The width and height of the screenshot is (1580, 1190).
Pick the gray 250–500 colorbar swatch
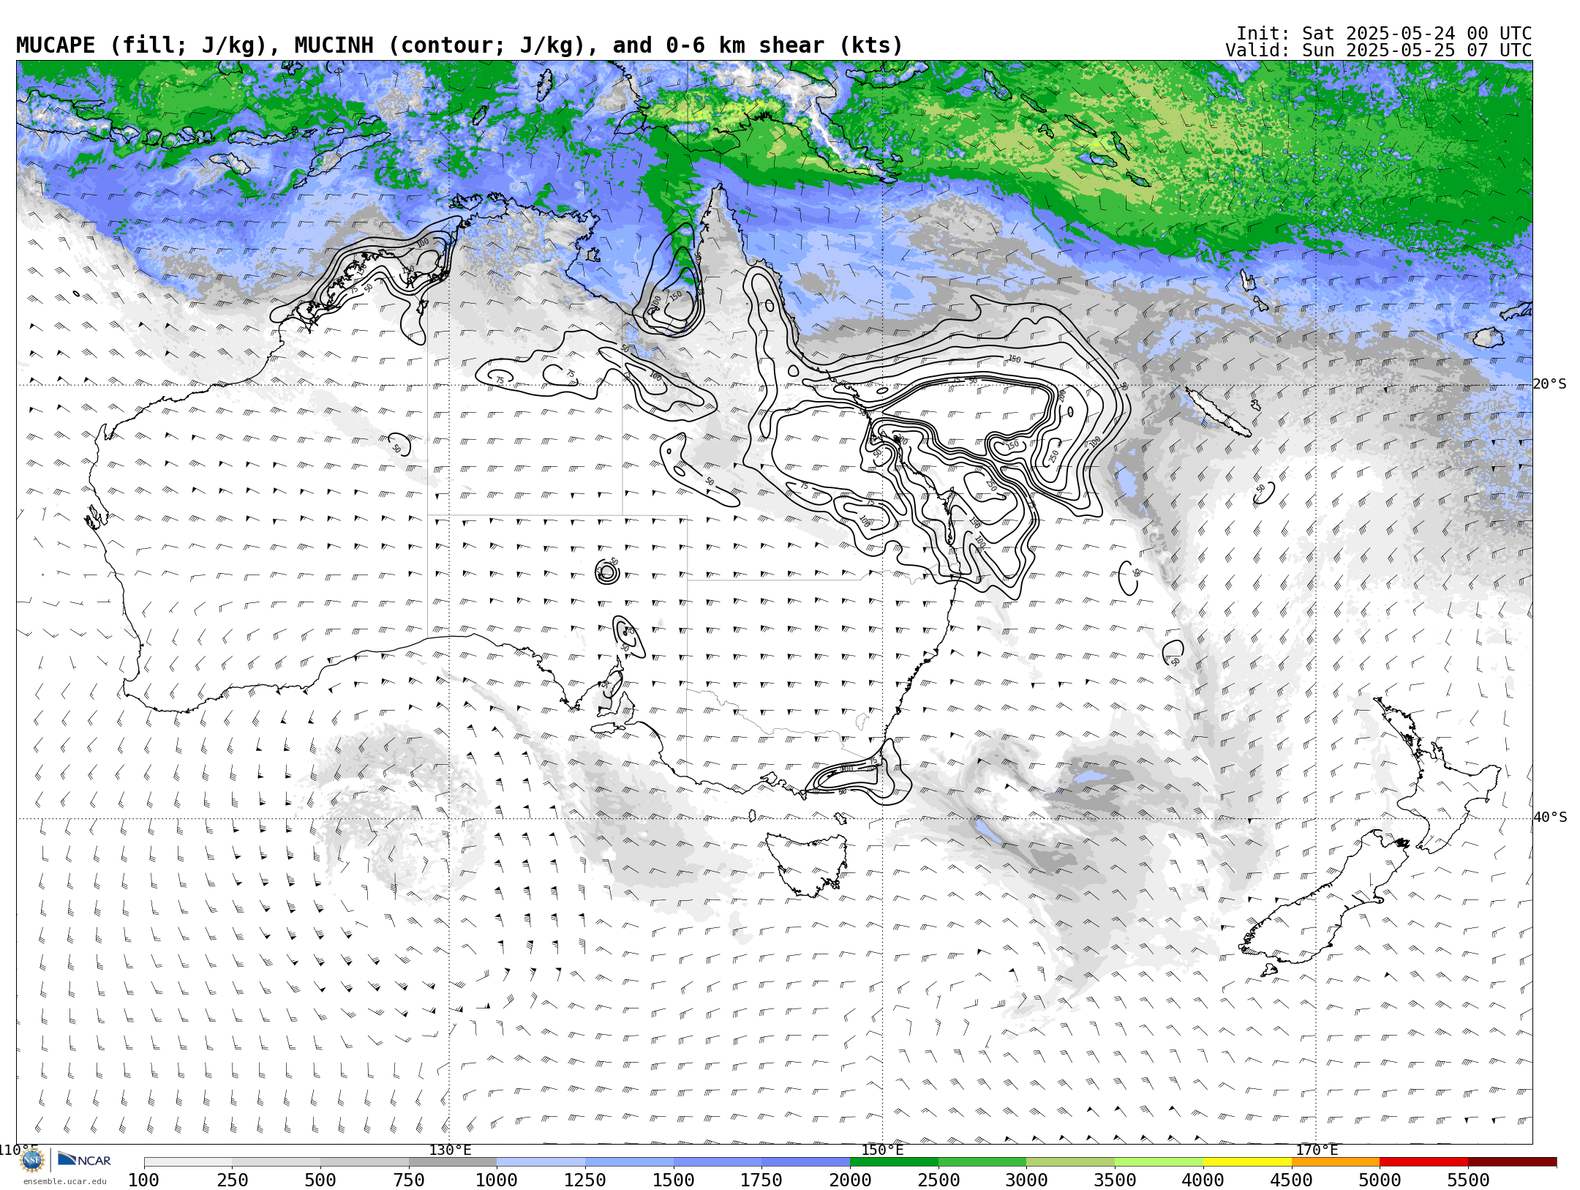tap(276, 1162)
